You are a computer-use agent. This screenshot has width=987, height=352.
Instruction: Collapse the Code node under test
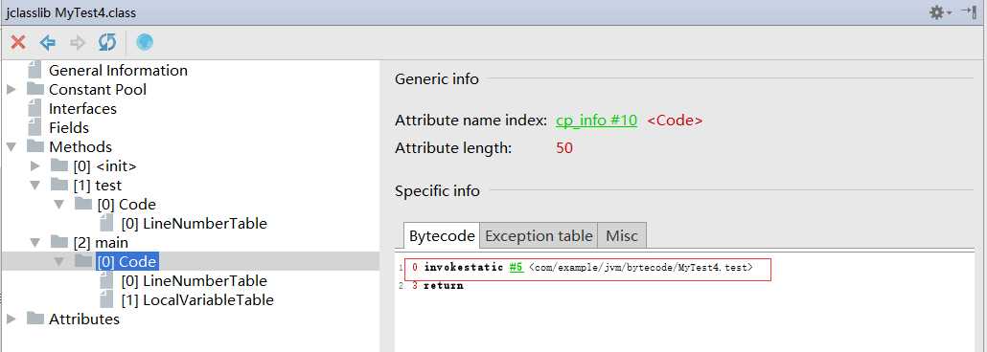coord(59,205)
